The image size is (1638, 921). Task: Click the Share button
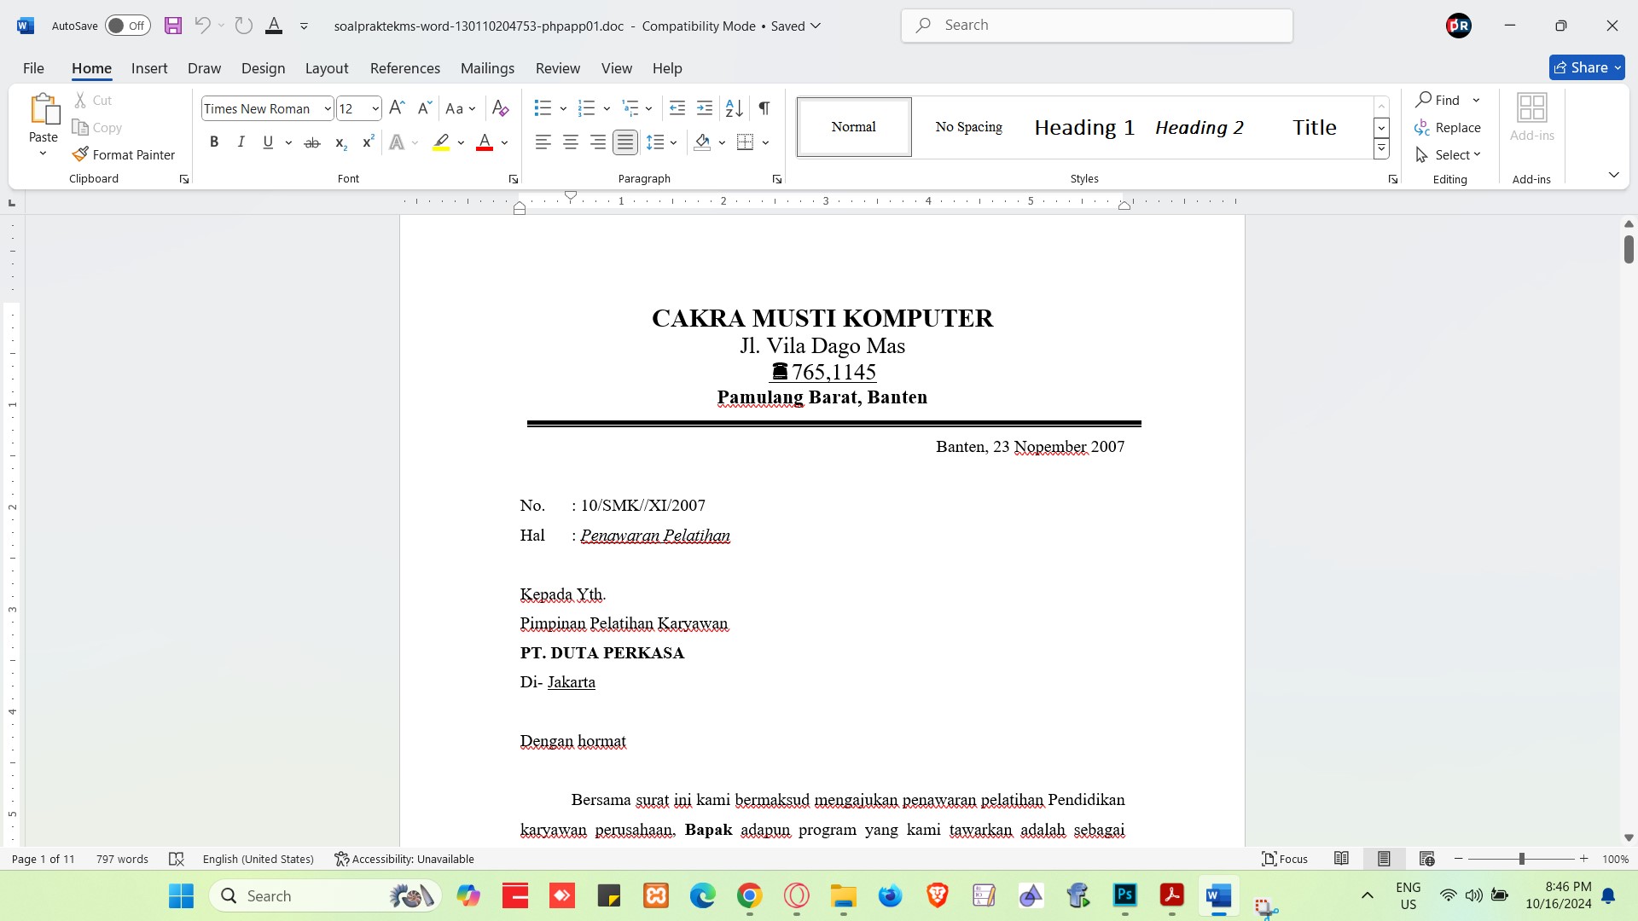click(1585, 67)
